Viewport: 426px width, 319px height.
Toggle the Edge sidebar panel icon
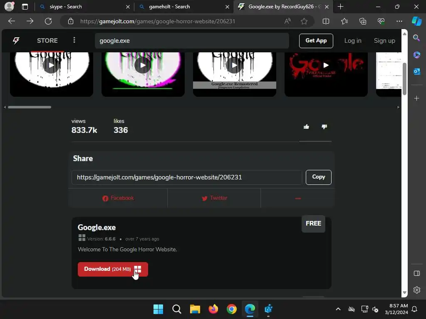(416, 273)
